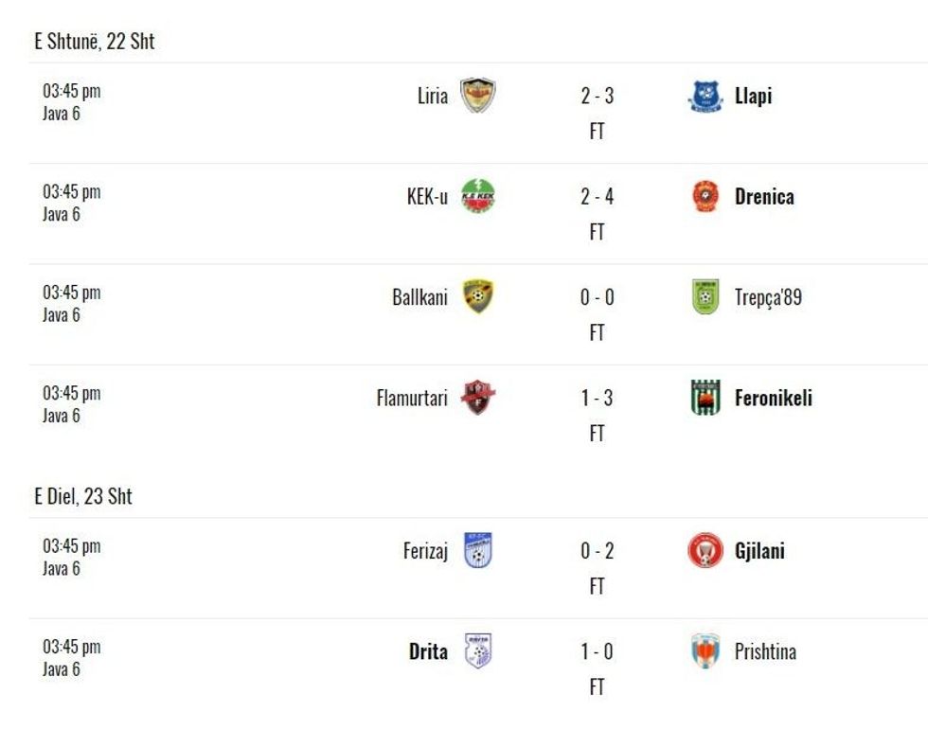The height and width of the screenshot is (730, 928).
Task: Click the Flamurtari team name
Action: pyautogui.click(x=412, y=398)
